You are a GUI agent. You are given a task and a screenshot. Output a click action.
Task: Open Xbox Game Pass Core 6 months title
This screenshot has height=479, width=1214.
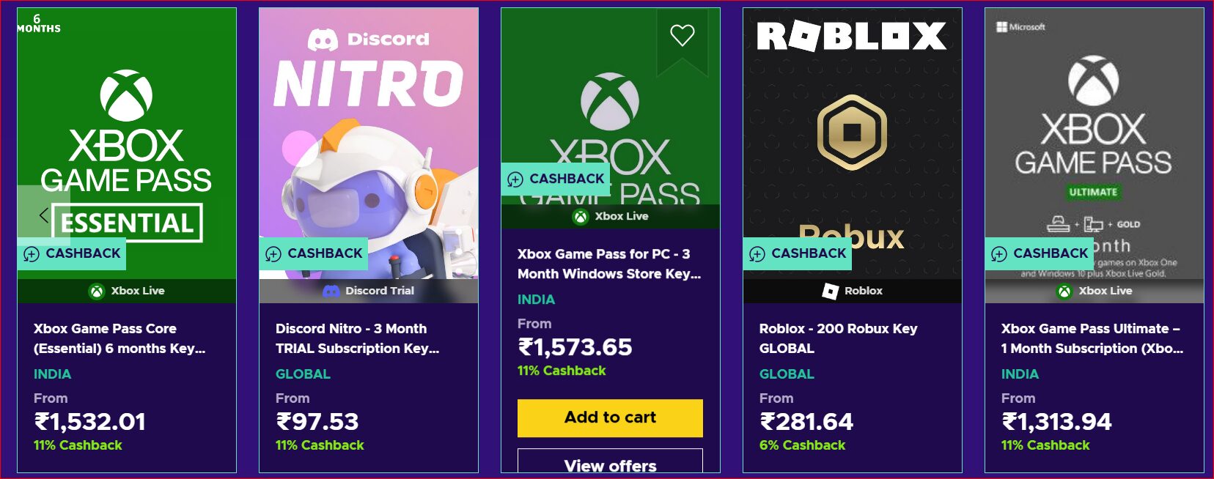pos(119,338)
